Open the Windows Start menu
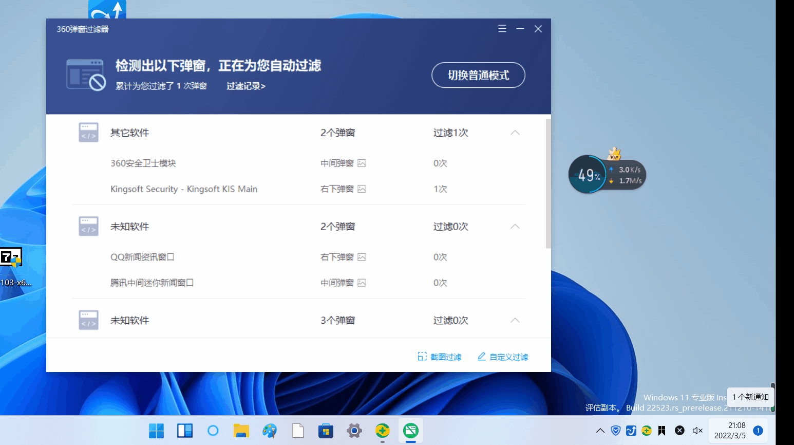The width and height of the screenshot is (794, 445). [156, 431]
